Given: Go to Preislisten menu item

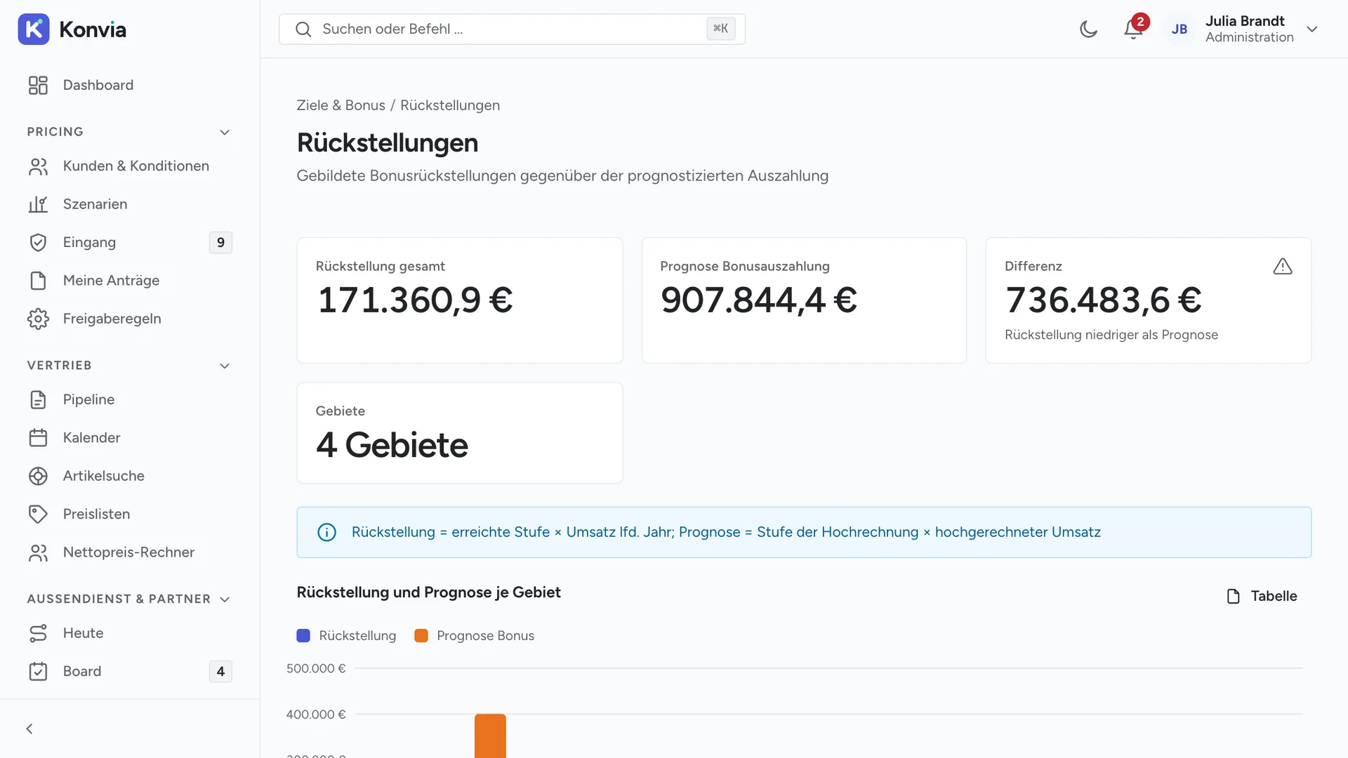Looking at the screenshot, I should coord(130,514).
